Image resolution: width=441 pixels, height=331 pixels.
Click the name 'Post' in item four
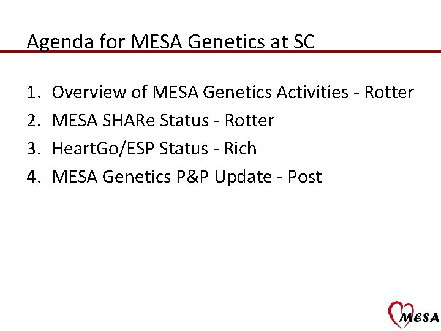click(304, 177)
